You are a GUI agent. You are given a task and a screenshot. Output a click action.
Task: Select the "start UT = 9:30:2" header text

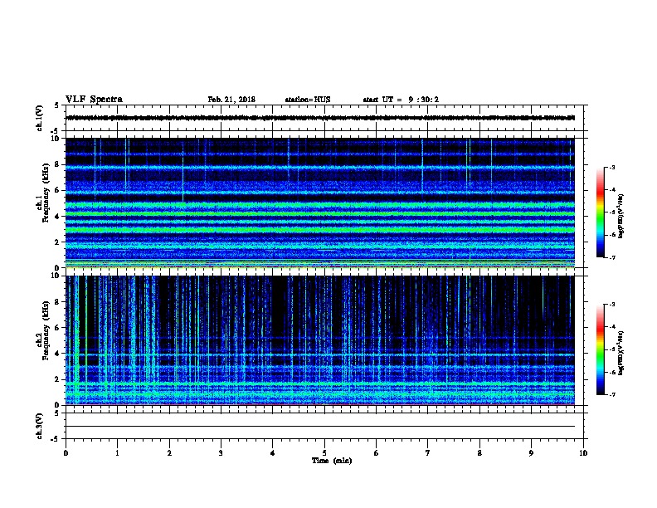pyautogui.click(x=401, y=100)
